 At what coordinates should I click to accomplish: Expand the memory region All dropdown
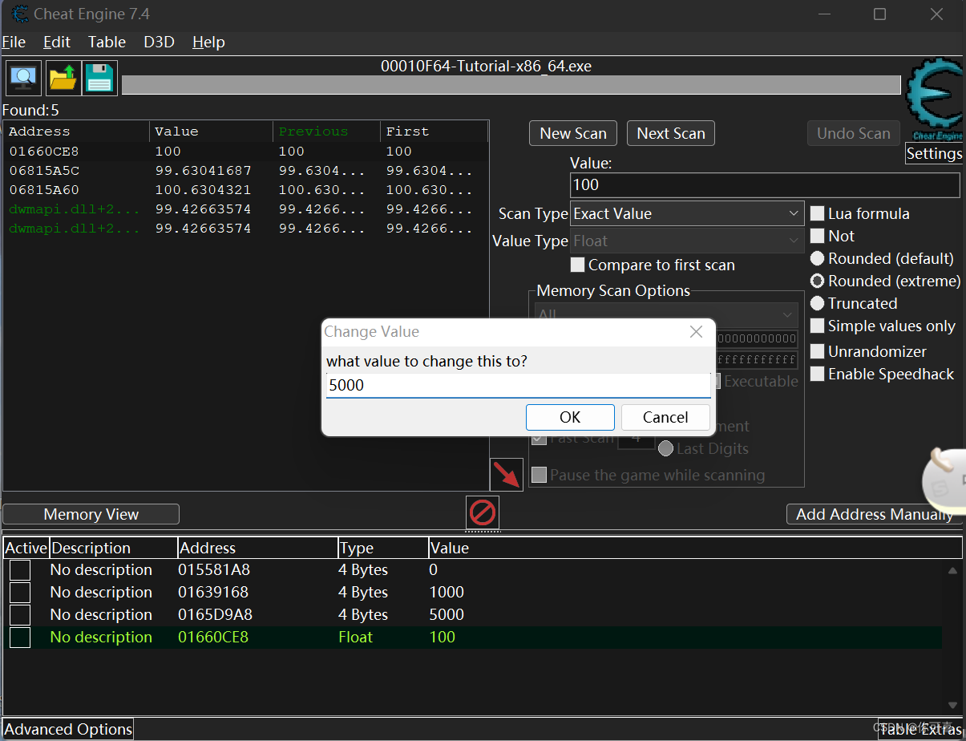pyautogui.click(x=666, y=314)
